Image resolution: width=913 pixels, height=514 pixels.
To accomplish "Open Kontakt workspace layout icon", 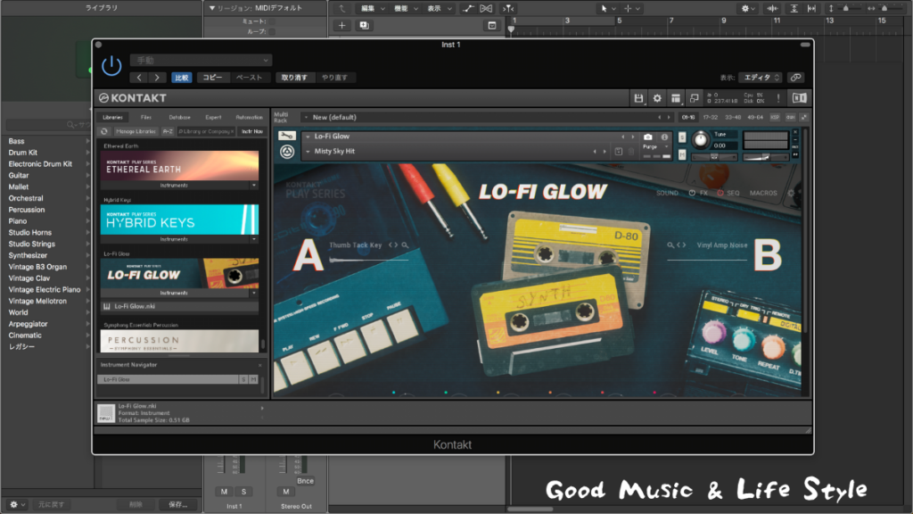I will tap(676, 98).
